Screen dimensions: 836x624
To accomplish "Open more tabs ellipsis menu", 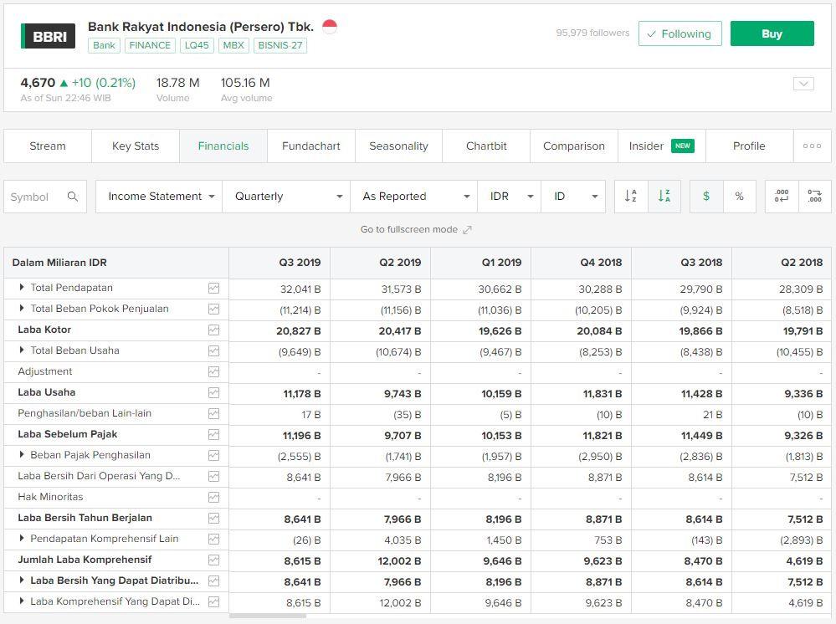I will (x=812, y=146).
